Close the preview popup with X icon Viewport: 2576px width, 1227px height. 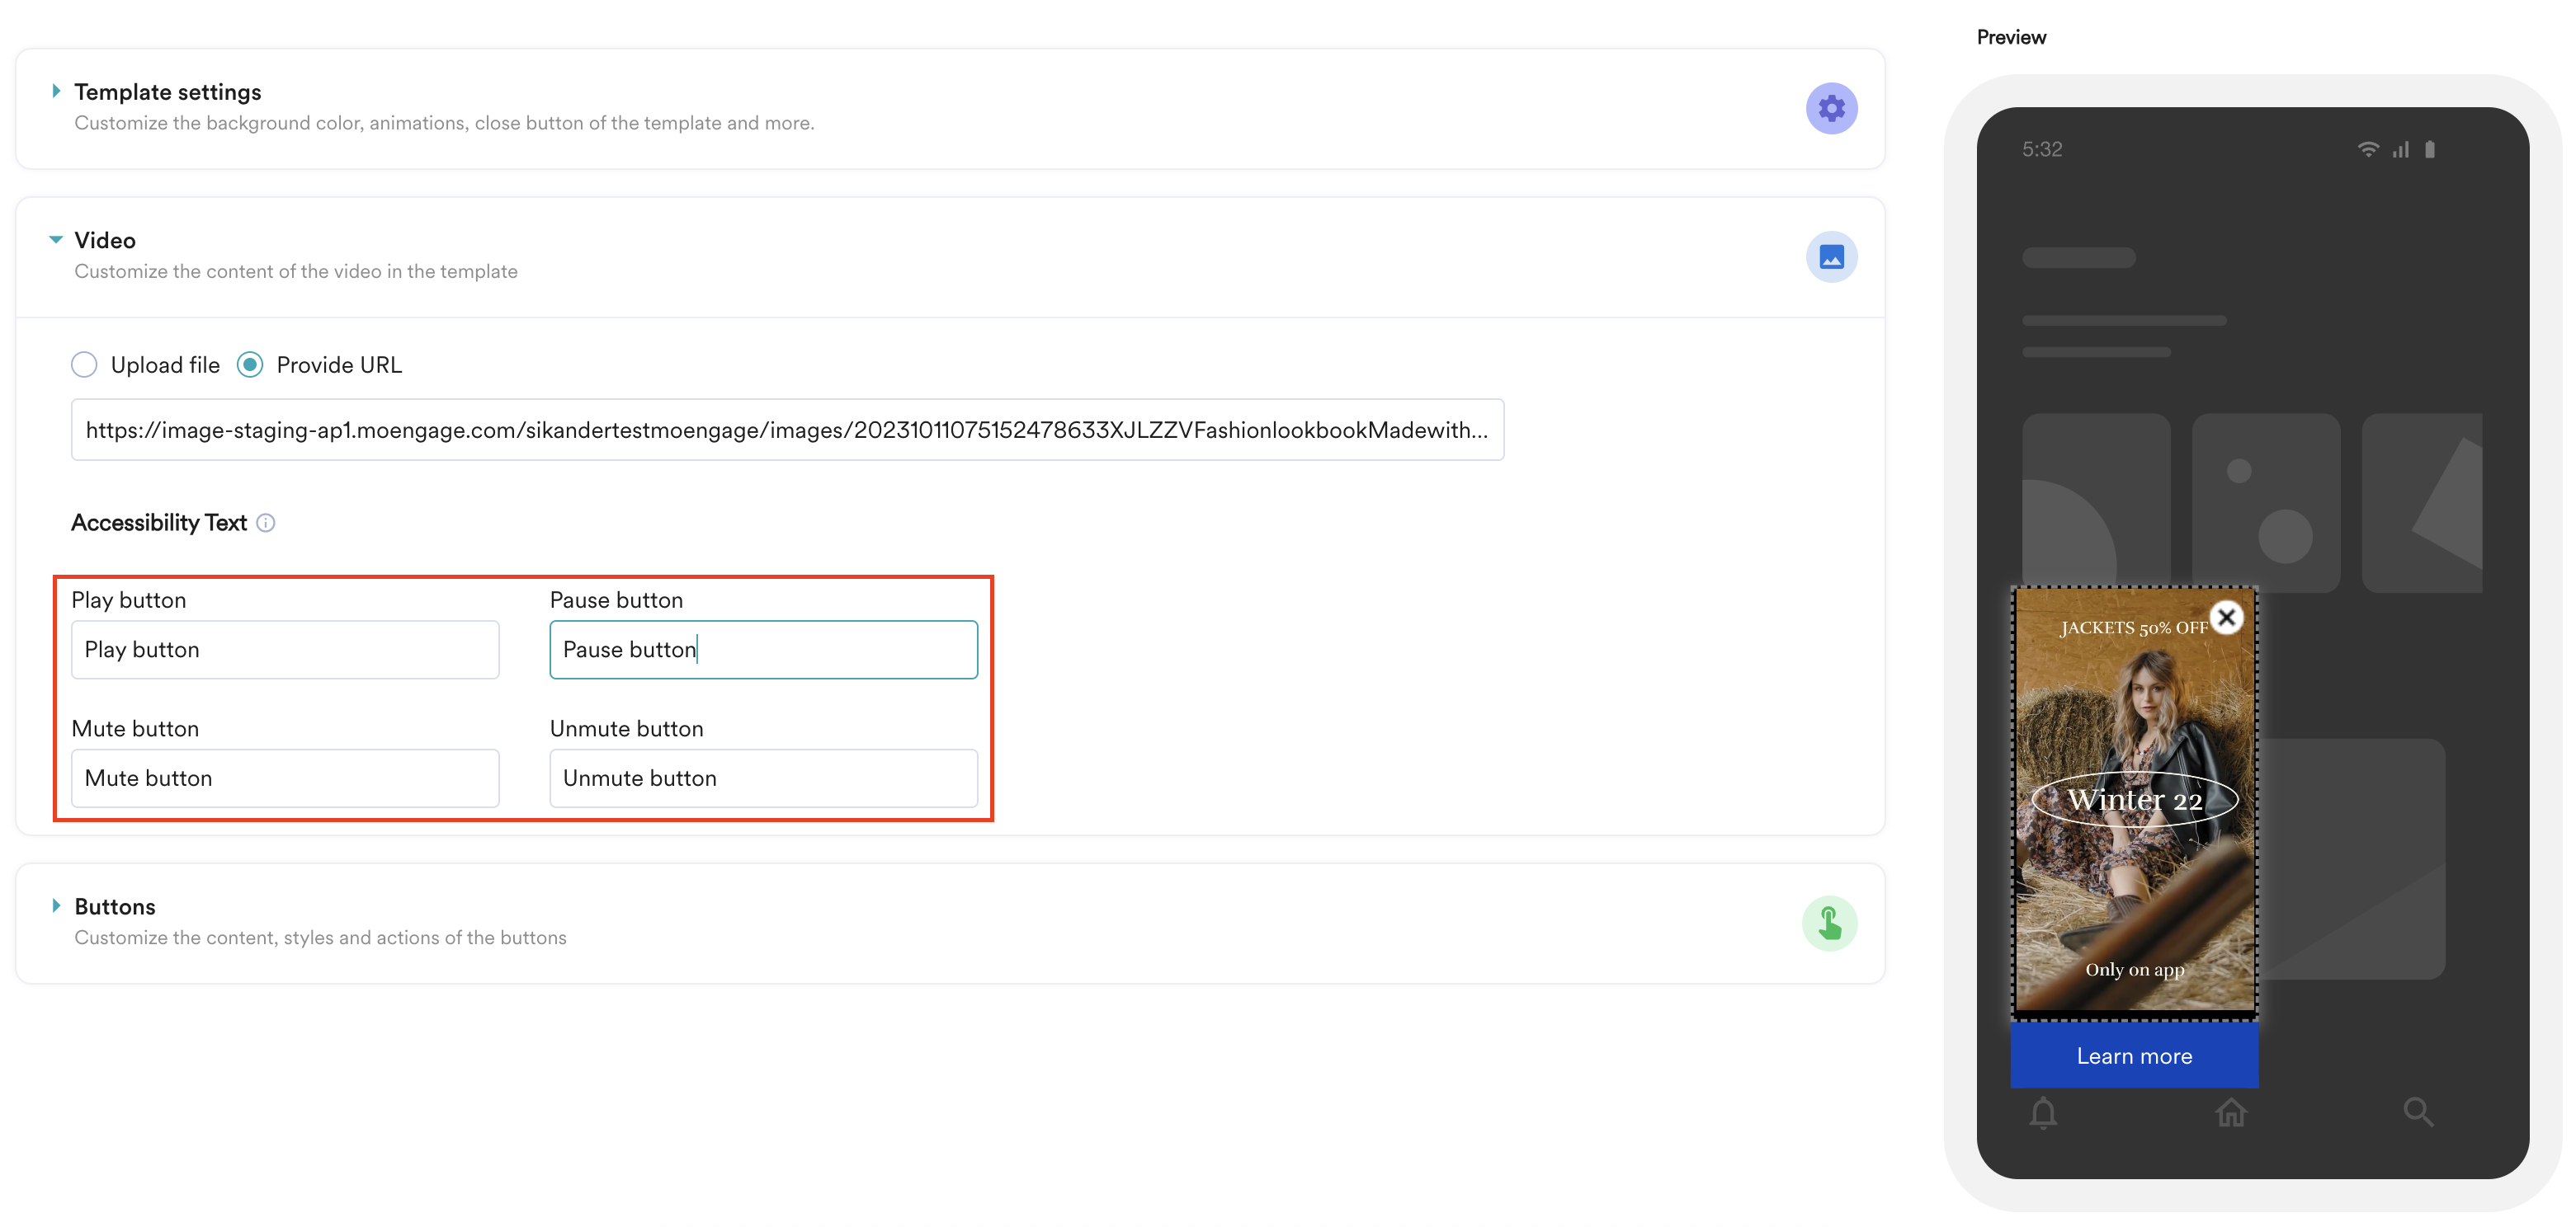[x=2226, y=618]
